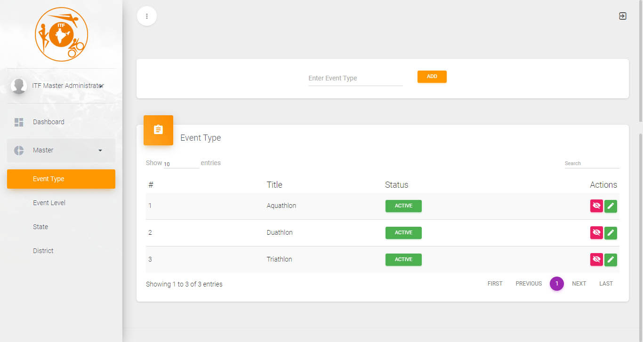Open the three-dot menu button

[x=147, y=16]
